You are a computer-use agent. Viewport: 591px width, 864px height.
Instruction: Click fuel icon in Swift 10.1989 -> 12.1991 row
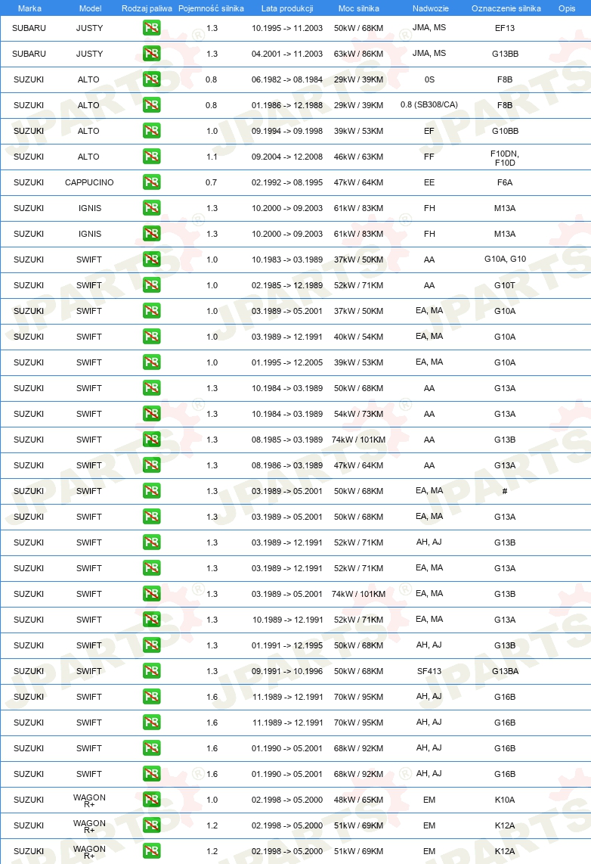pos(151,620)
